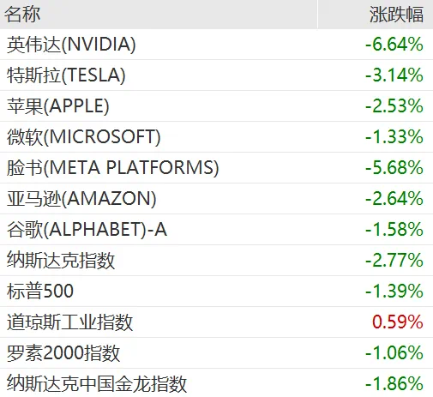433x397 pixels.
Task: Sort by the 涨跌幅 column header
Action: [396, 15]
